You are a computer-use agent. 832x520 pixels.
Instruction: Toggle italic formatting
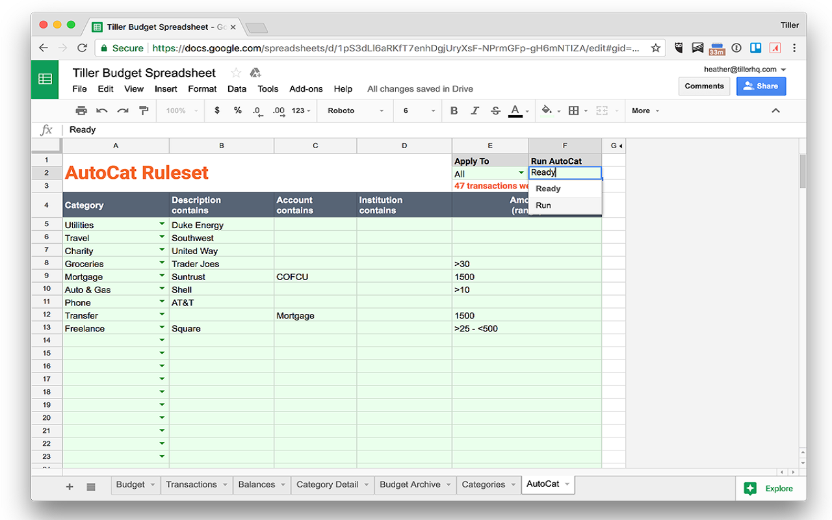(x=475, y=110)
